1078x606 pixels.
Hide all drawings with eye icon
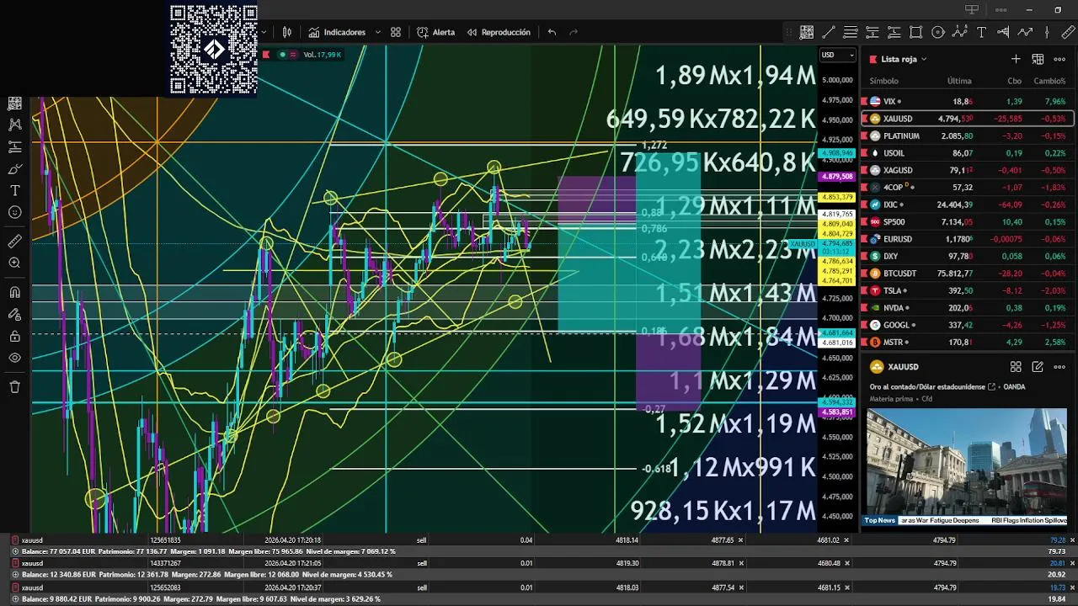coord(14,359)
